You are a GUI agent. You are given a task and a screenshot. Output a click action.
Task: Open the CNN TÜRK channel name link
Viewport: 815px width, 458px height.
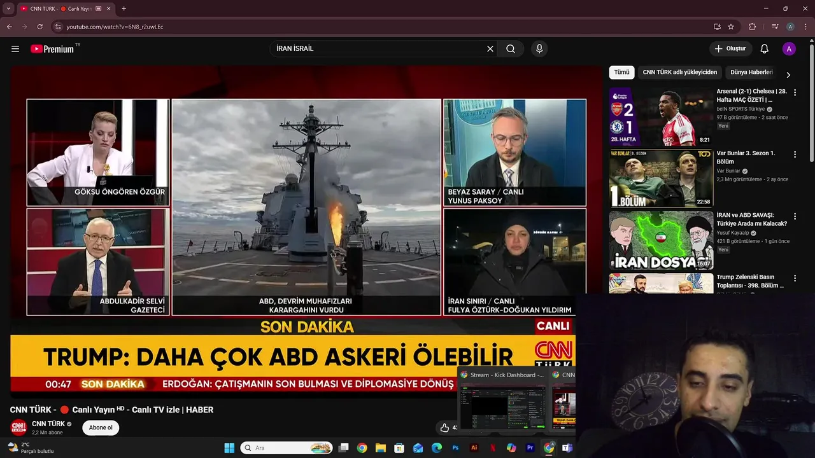(x=48, y=424)
